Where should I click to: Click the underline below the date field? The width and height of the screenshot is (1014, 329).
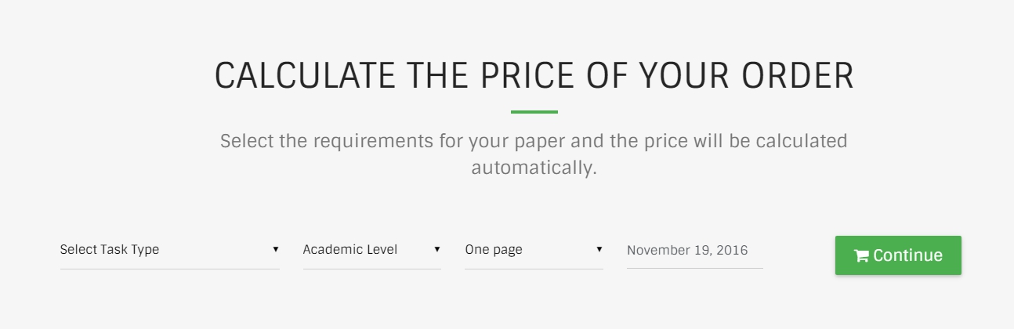pyautogui.click(x=695, y=269)
